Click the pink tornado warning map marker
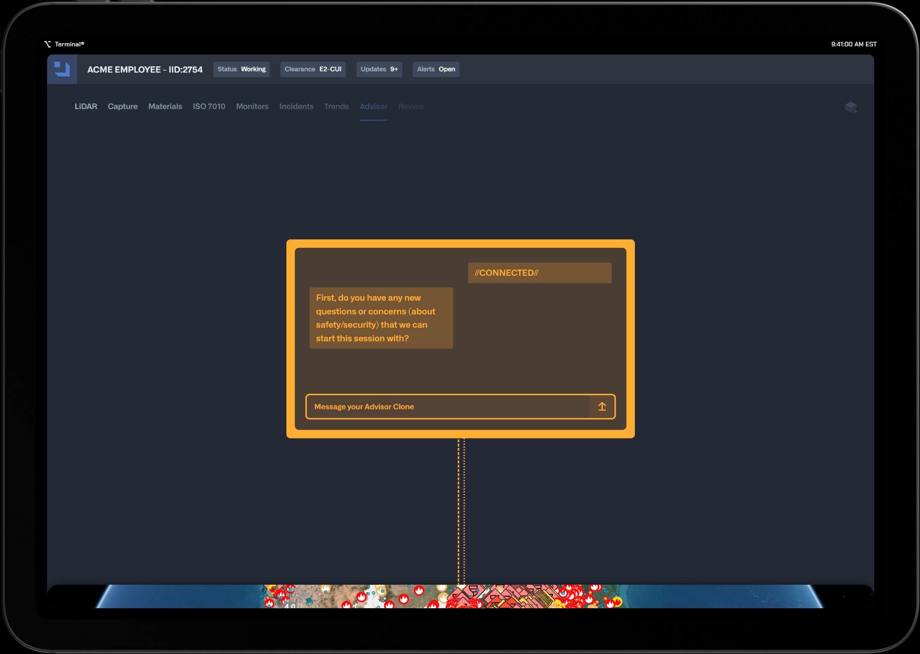 click(x=473, y=590)
